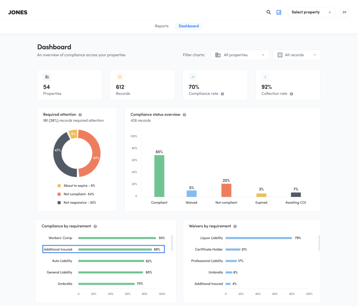Click the 'Awaiting COI' axis label

click(x=296, y=203)
